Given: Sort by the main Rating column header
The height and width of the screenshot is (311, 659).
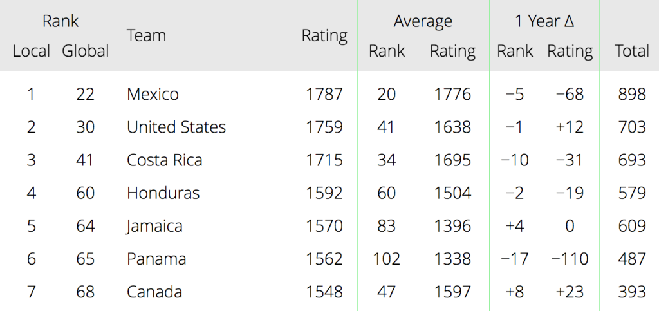Looking at the screenshot, I should tap(324, 36).
